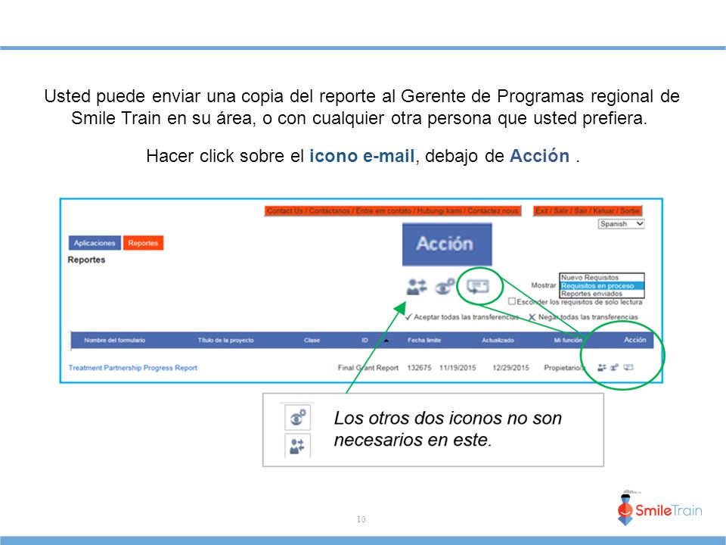Viewport: 726px width, 545px height.
Task: Click the 'Acción' column header in the table
Action: pos(634,340)
